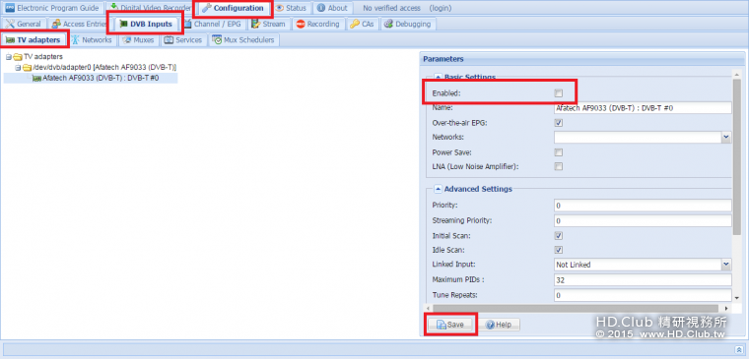Enable LNA (Low Noise Amplifier) checkbox
This screenshot has height=359, width=749.
pyautogui.click(x=559, y=166)
